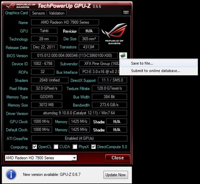Switch to the Validation tab
The image size is (200, 184).
(56, 13)
